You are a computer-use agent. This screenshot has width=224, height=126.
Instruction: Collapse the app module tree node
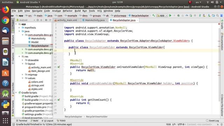point(16,24)
